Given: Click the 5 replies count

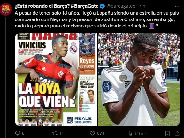Looking at the screenshot, I should point(23,134).
